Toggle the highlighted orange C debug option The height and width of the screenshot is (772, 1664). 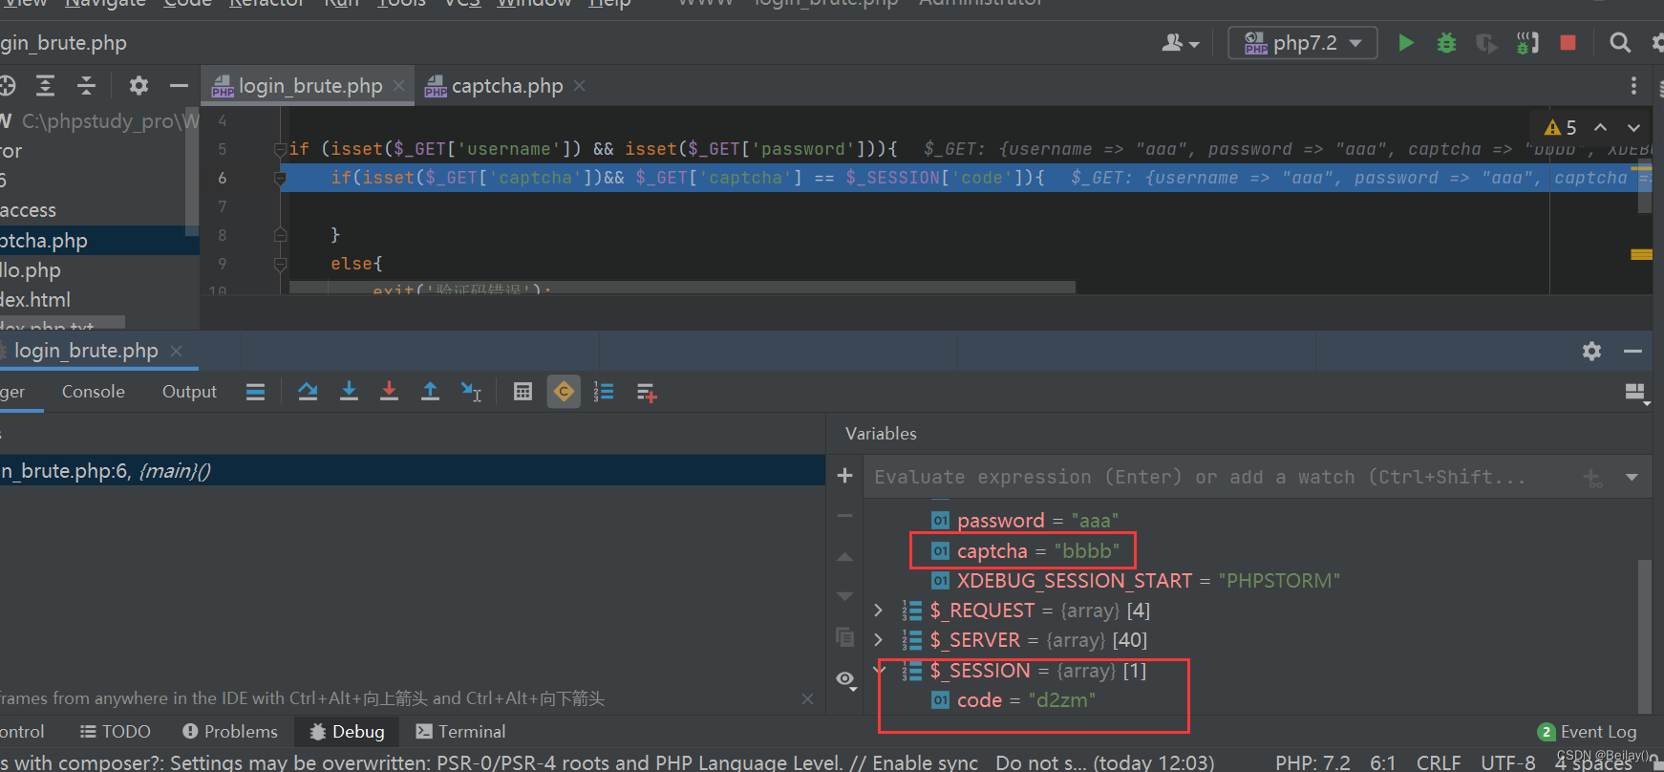tap(564, 392)
